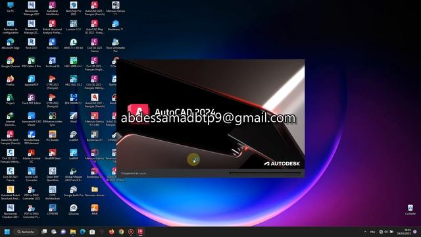The width and height of the screenshot is (421, 237).
Task: Select the Revit 2023 shortcut
Action: click(53, 44)
